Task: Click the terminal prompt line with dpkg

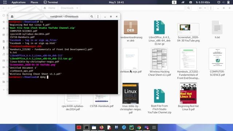Action: (28, 77)
